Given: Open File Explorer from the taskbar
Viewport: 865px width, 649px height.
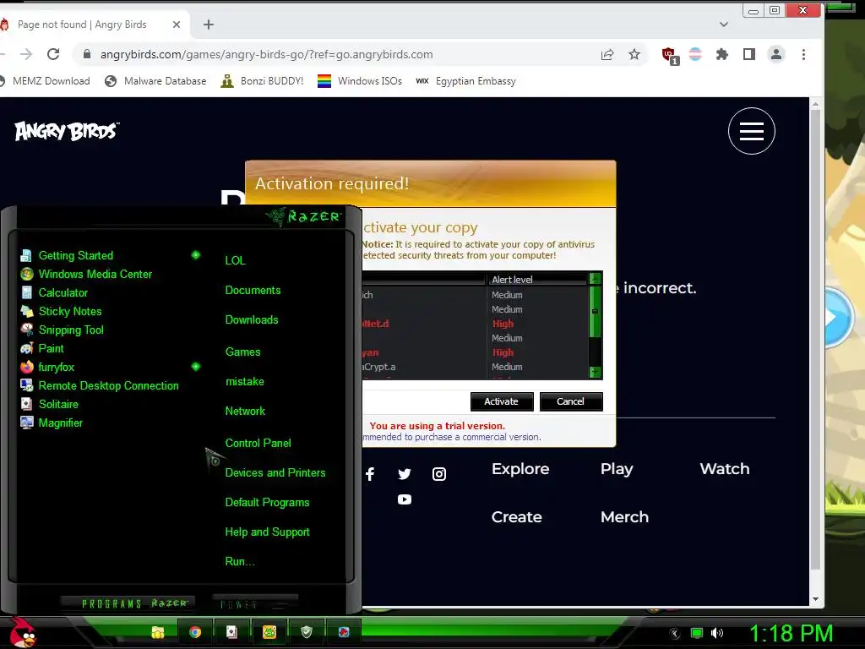Looking at the screenshot, I should (158, 632).
